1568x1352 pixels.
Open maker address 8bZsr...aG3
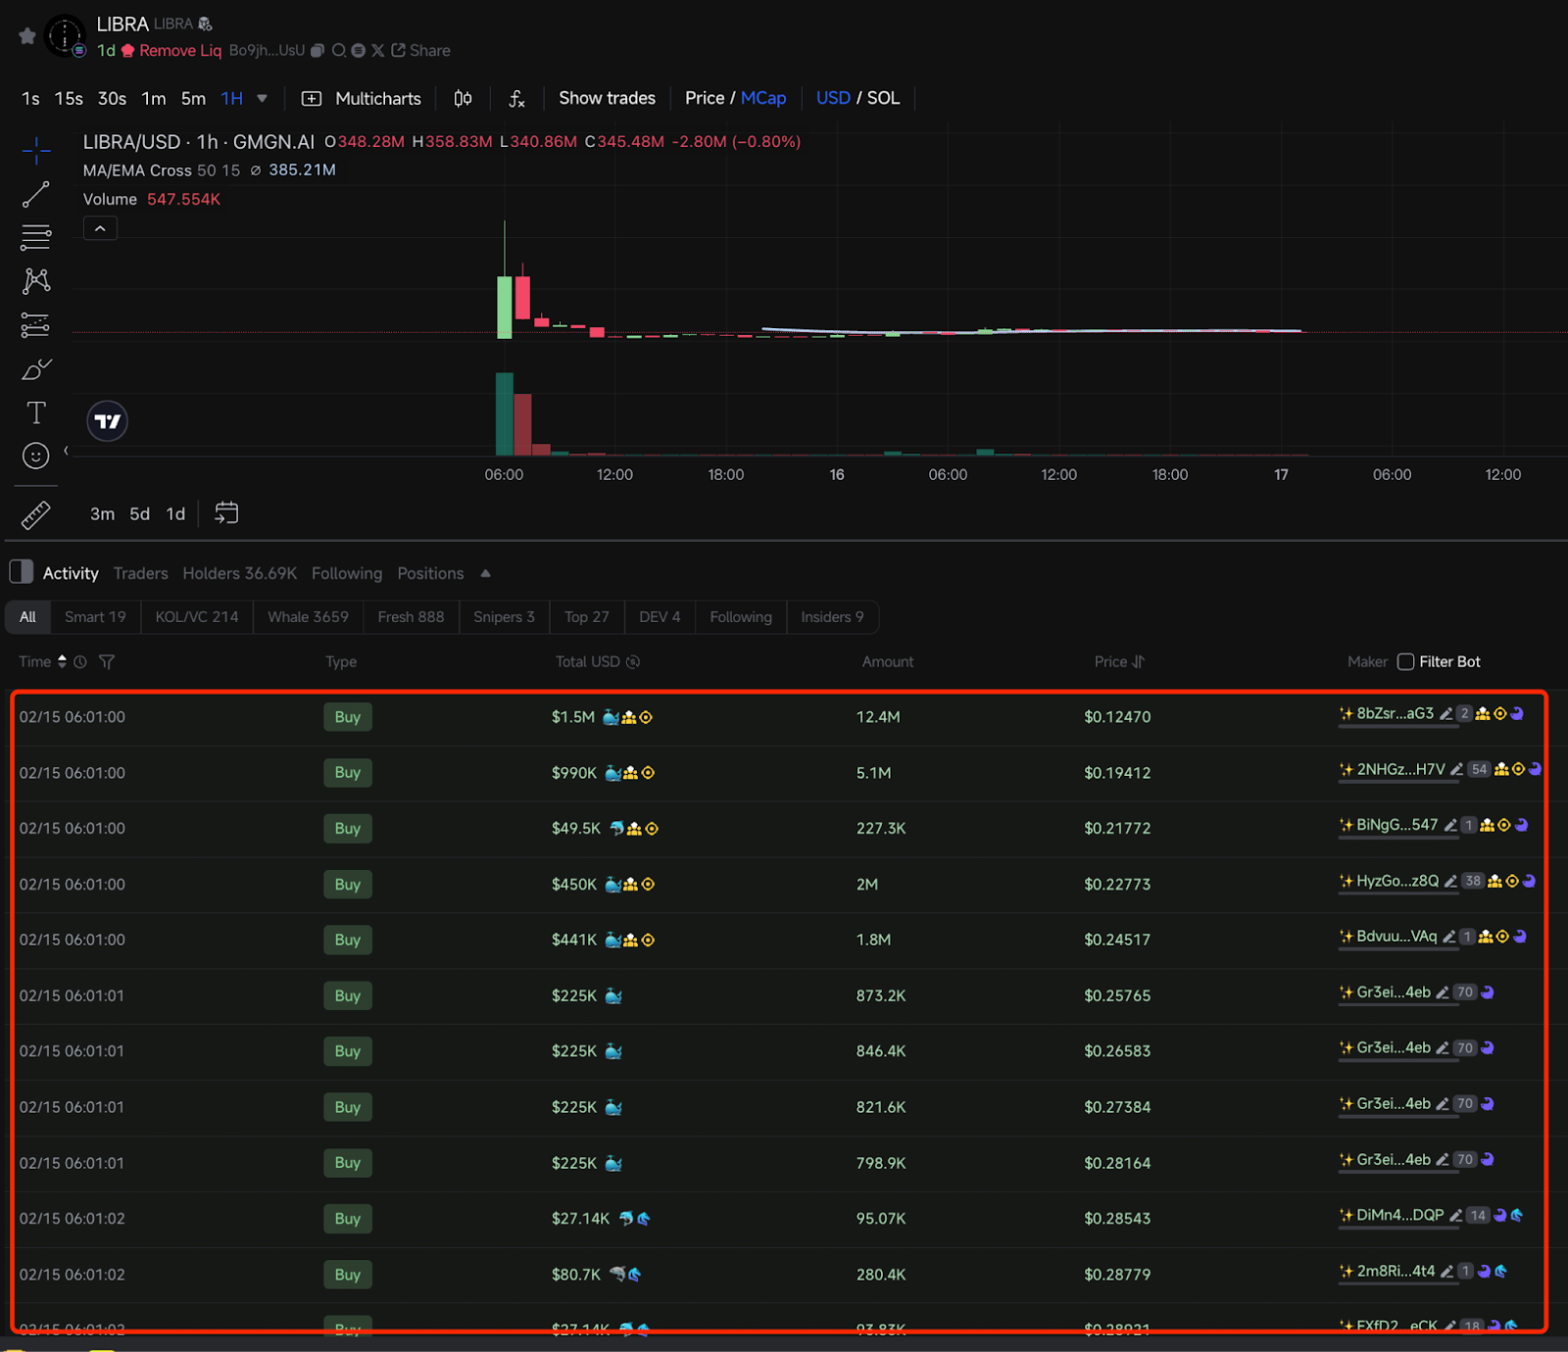tap(1395, 714)
